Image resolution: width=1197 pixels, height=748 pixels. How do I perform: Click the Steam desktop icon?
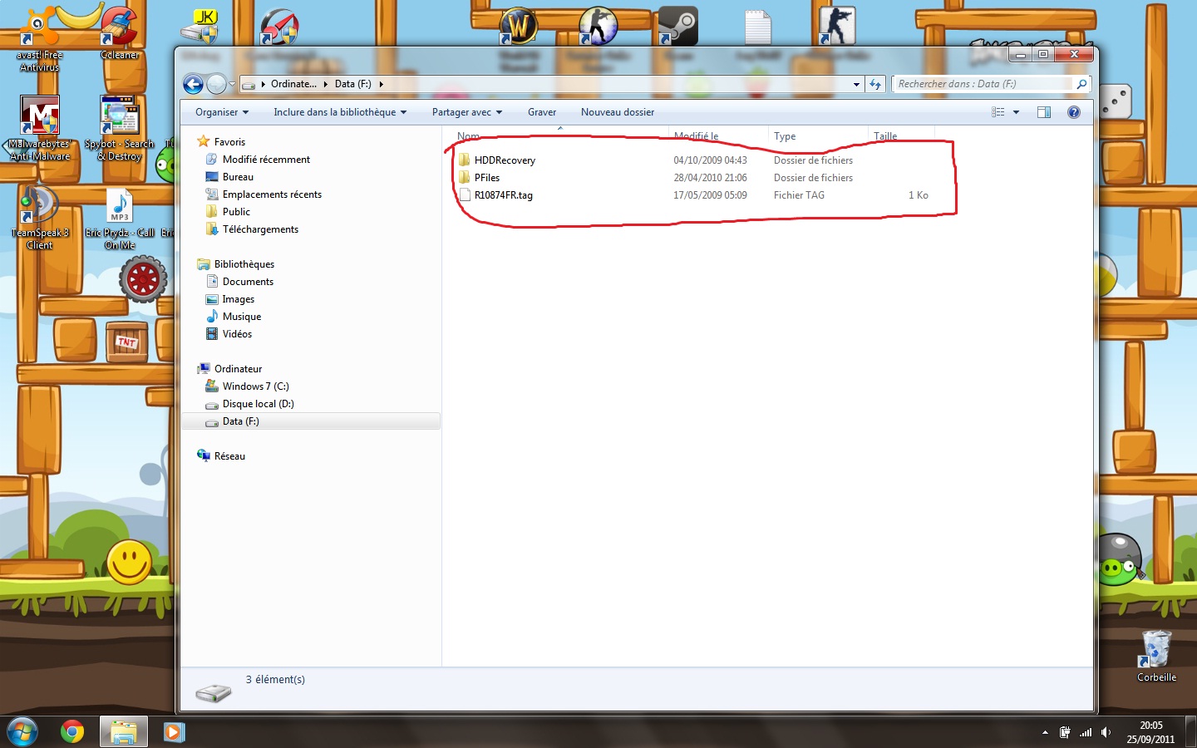click(x=677, y=27)
